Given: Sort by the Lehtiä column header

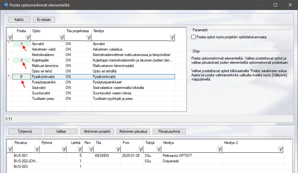Looking at the screenshot, I should coord(76,142).
